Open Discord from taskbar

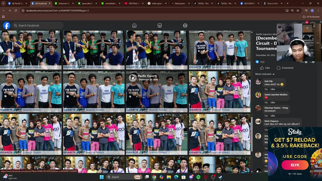pyautogui.click(x=191, y=177)
